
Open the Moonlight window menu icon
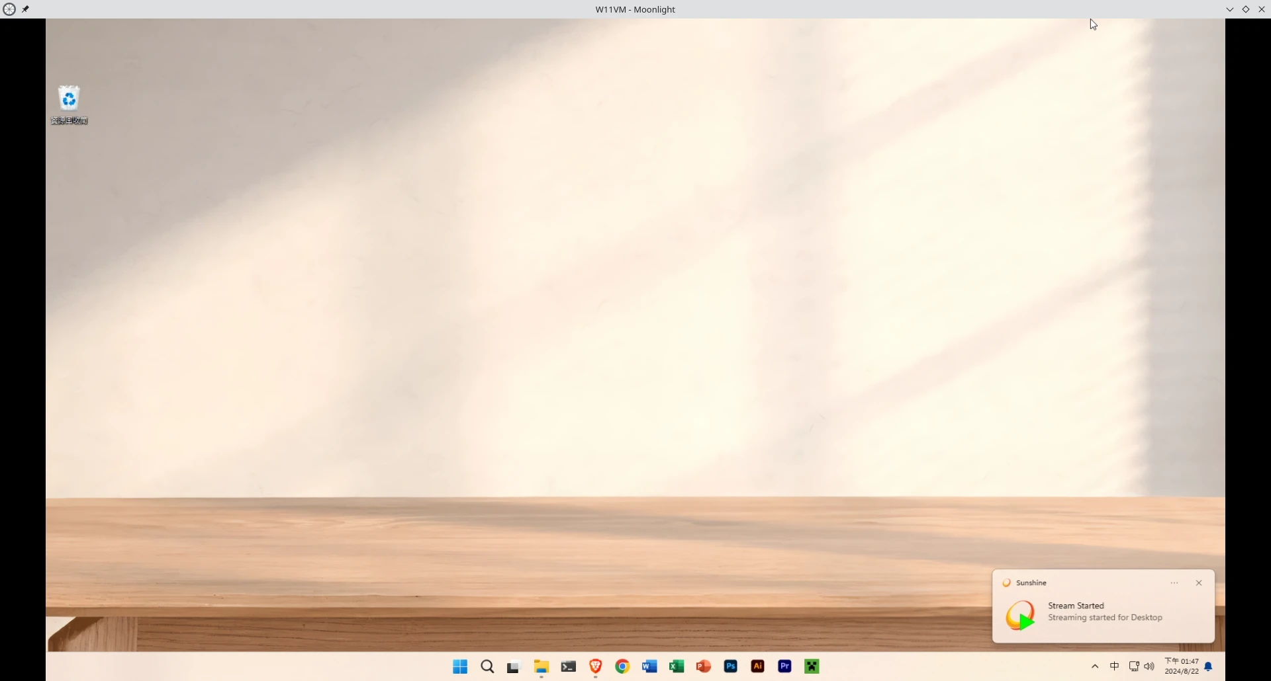click(9, 9)
